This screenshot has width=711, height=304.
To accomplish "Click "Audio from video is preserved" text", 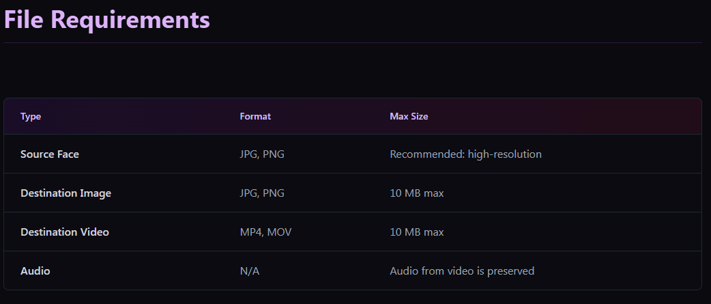I will [x=462, y=271].
